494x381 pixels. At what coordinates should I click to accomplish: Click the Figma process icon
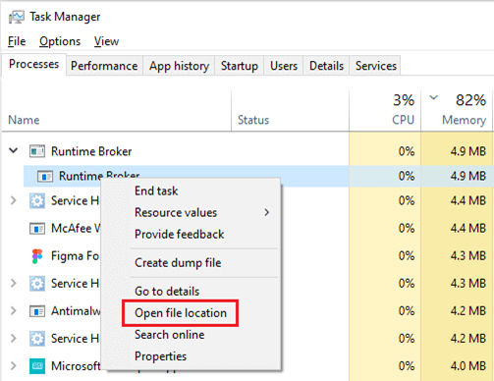click(x=37, y=256)
